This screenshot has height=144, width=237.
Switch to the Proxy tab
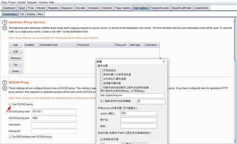[31, 8]
